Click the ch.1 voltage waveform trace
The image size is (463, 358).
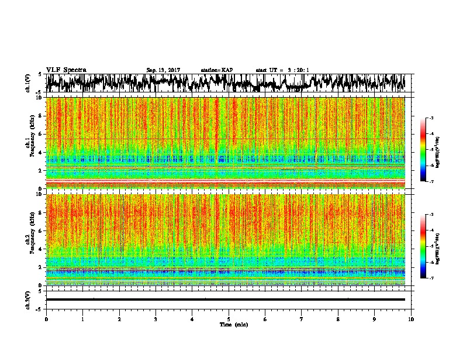point(225,83)
